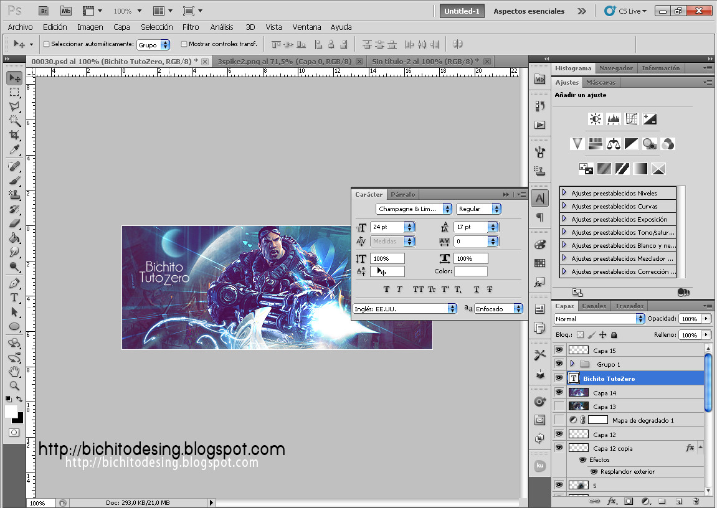Expand the Grupo 1 layer group
Viewport: 717px width, 508px height.
tap(572, 364)
